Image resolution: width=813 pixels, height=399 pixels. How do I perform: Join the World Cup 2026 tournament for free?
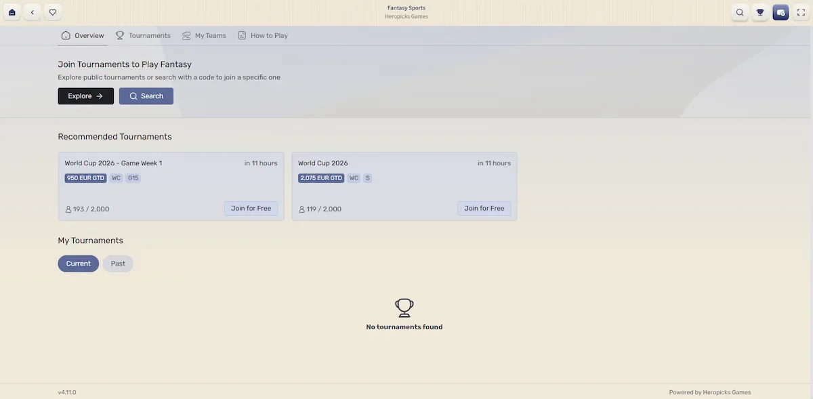pos(484,209)
